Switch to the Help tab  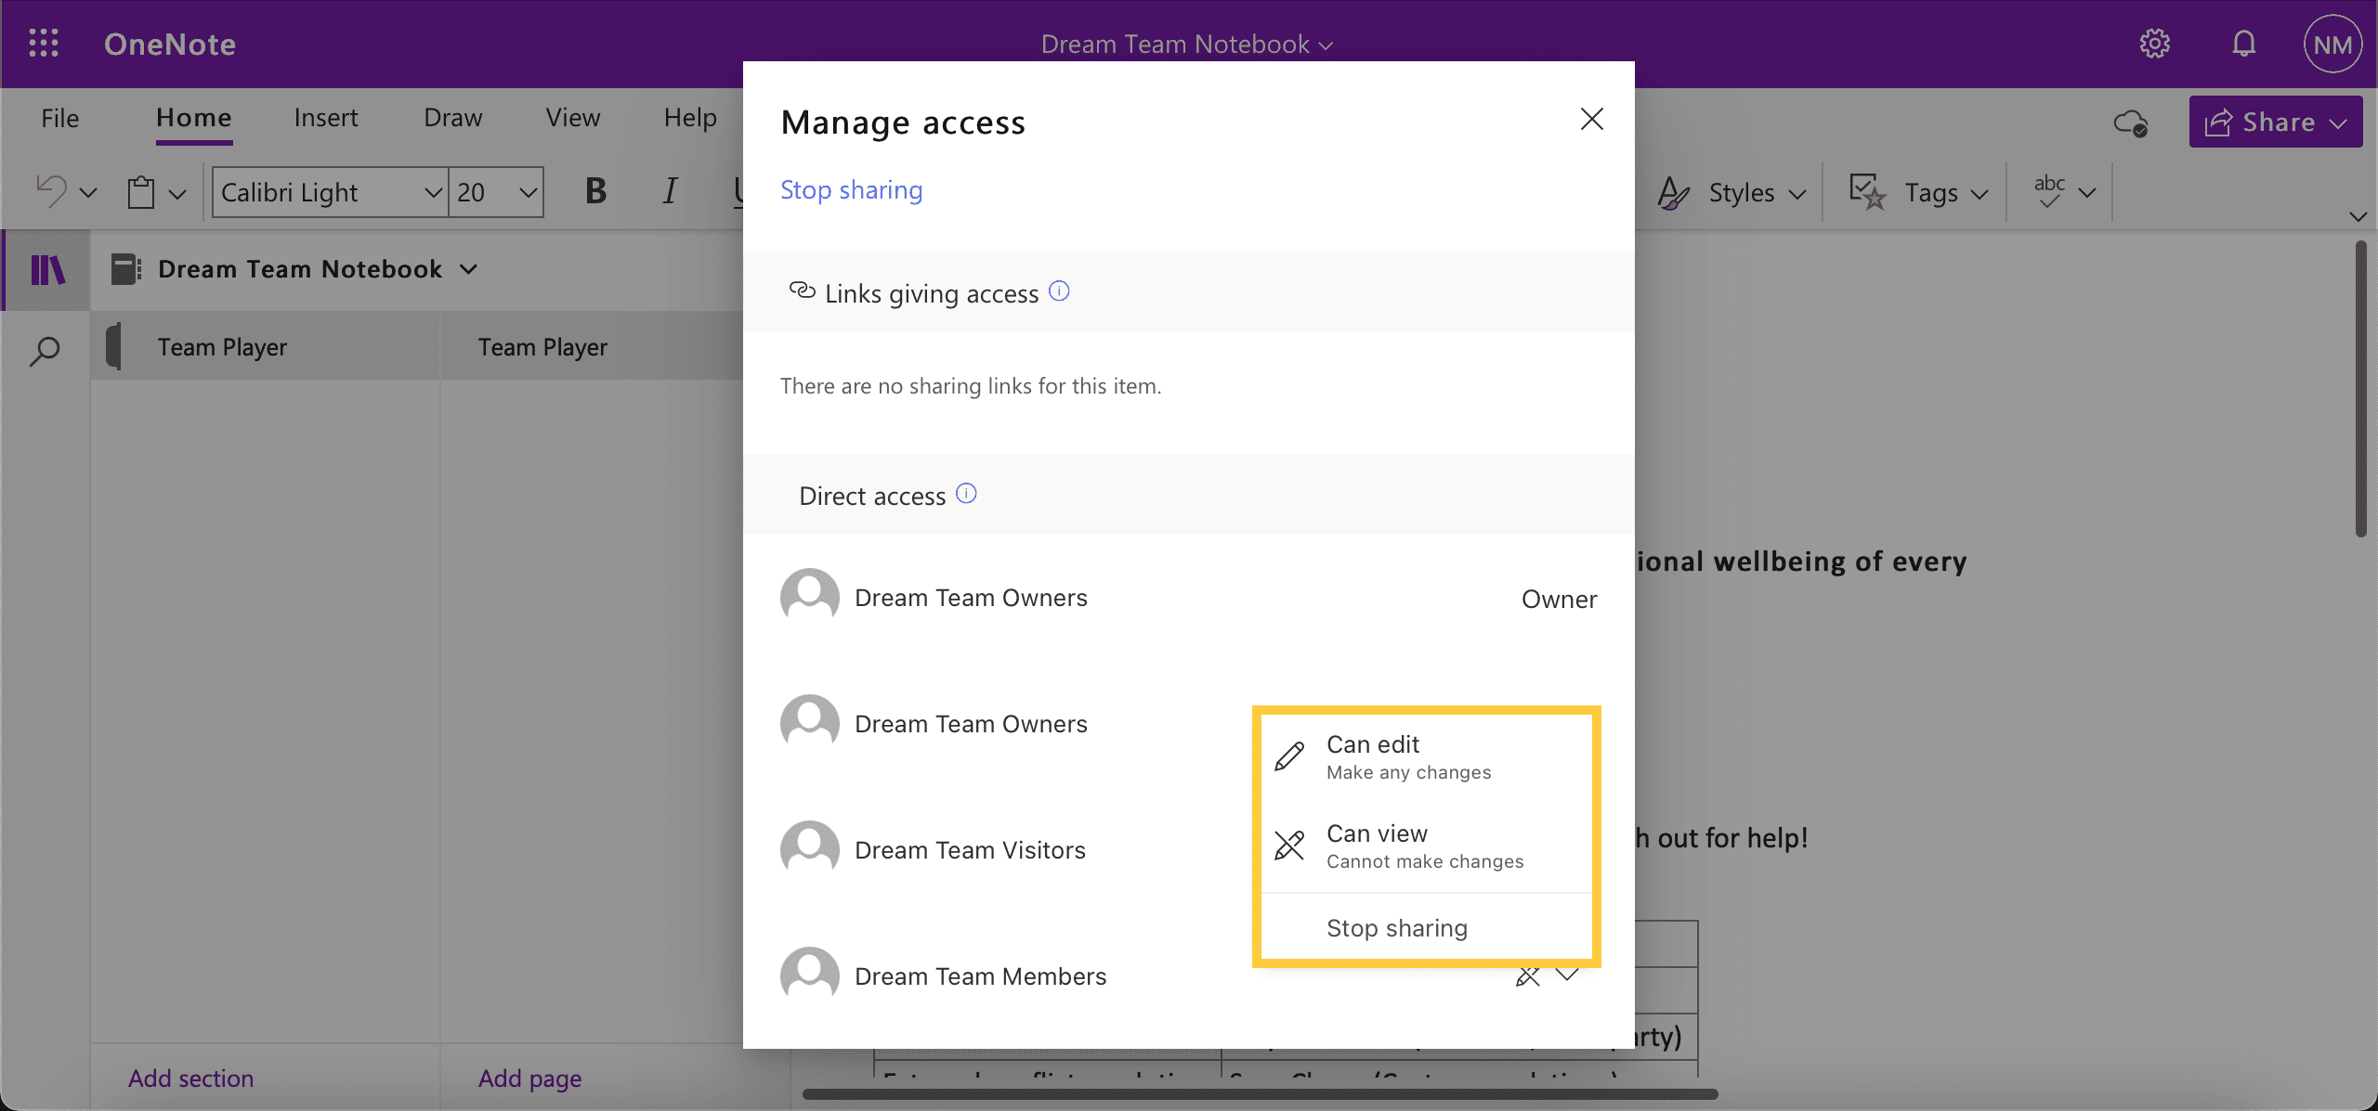coord(690,118)
